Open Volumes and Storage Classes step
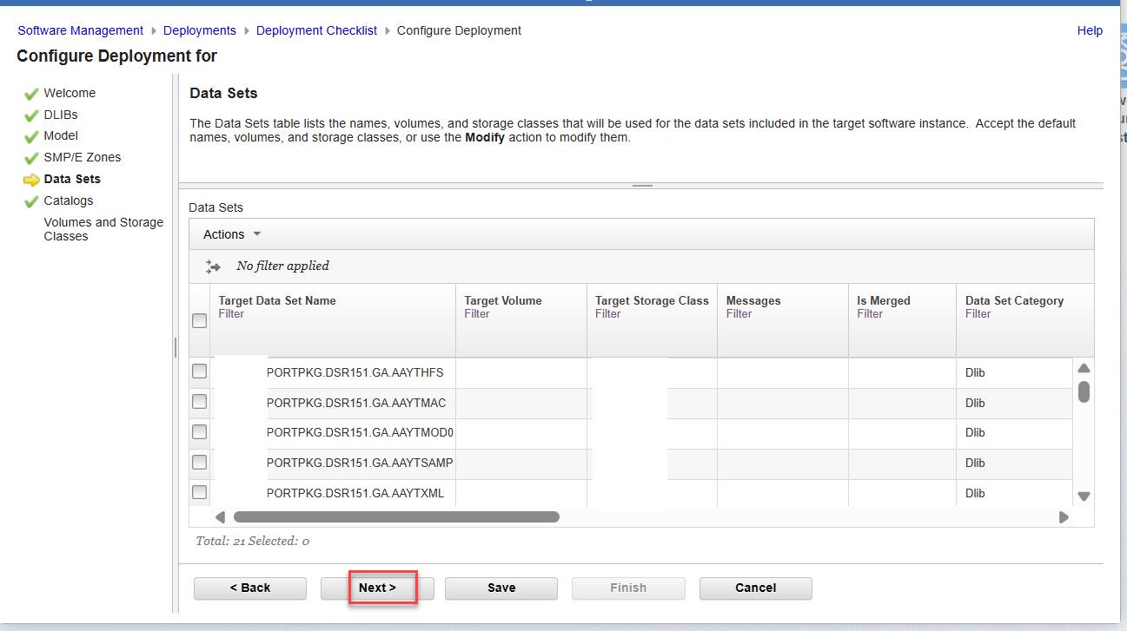The image size is (1127, 631). pyautogui.click(x=103, y=229)
